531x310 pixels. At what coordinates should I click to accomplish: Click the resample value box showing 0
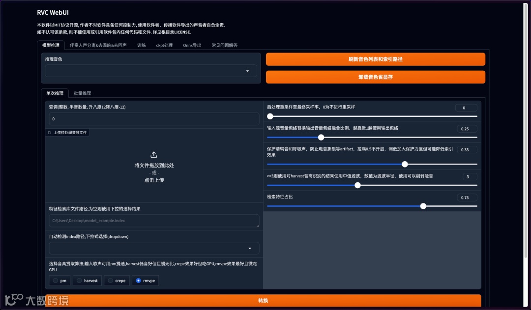(x=466, y=108)
